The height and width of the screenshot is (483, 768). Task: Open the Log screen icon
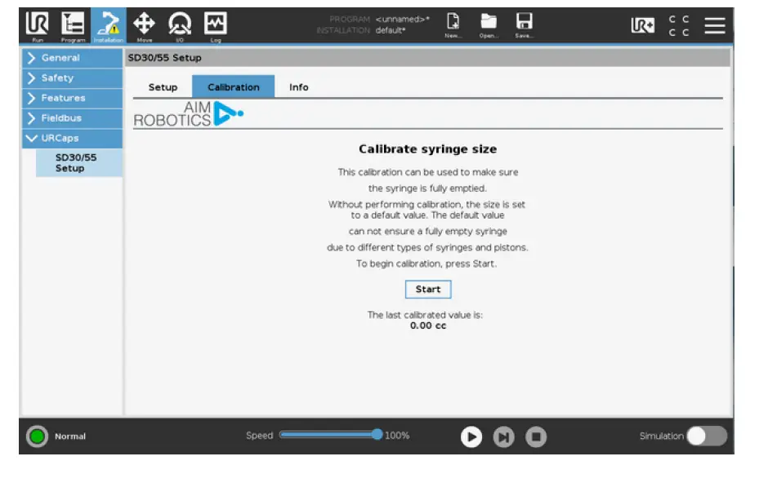click(216, 26)
